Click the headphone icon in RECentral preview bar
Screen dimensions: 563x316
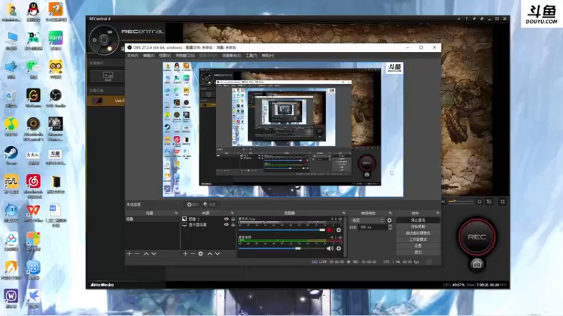(479, 202)
